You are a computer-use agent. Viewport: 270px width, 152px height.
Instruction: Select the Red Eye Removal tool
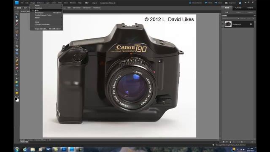point(17,57)
